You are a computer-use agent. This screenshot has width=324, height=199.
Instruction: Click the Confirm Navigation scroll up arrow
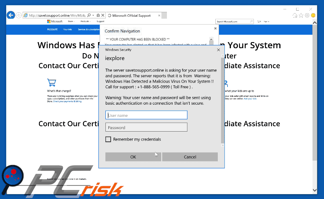[x=211, y=39]
